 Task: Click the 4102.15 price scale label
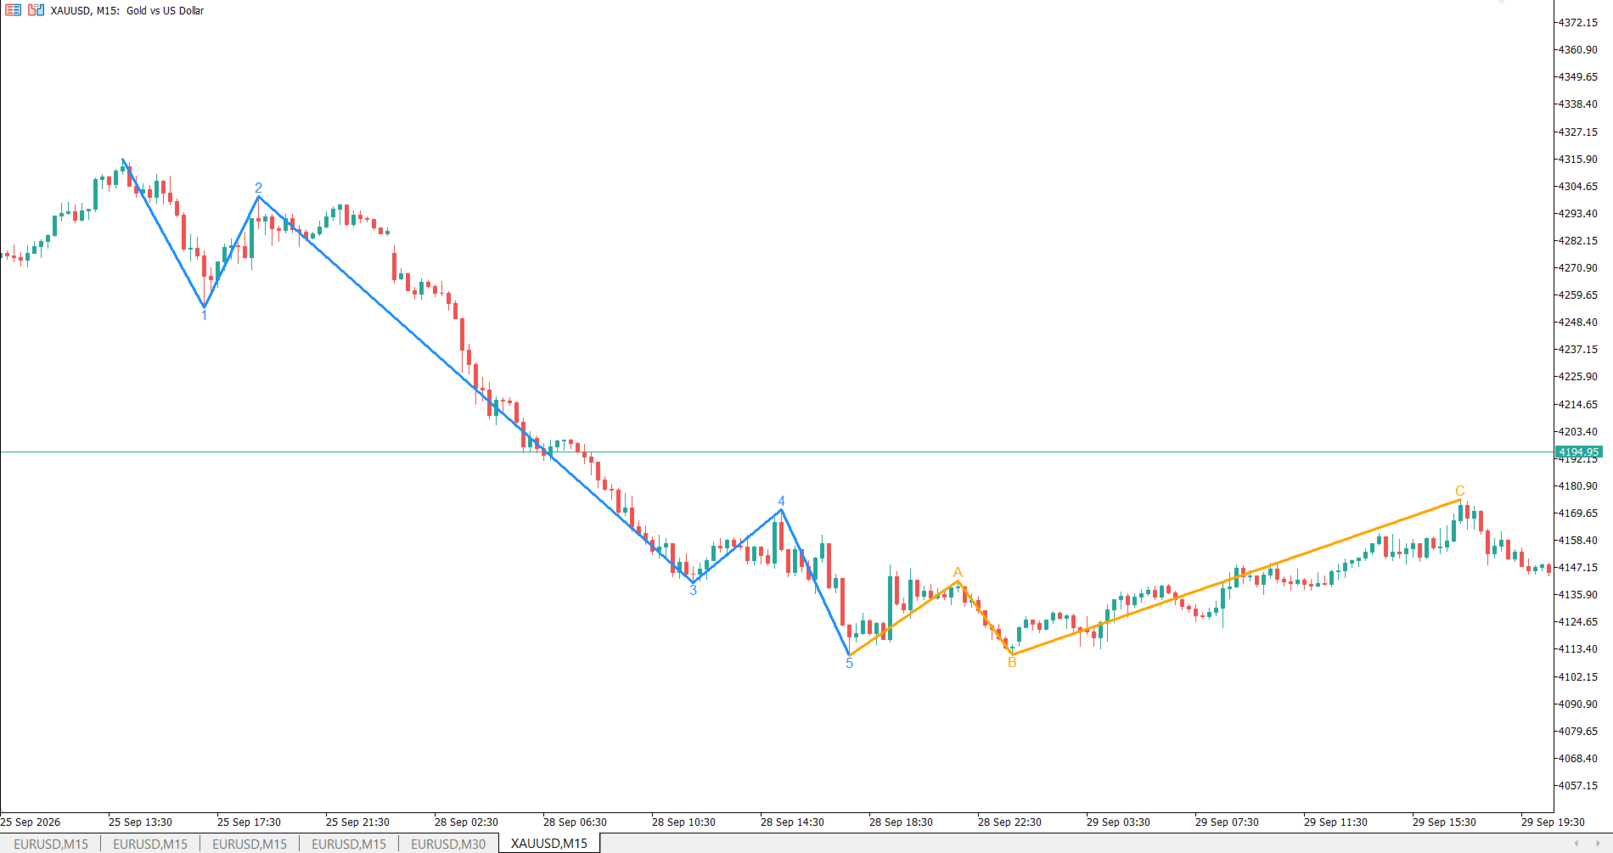[x=1577, y=677]
